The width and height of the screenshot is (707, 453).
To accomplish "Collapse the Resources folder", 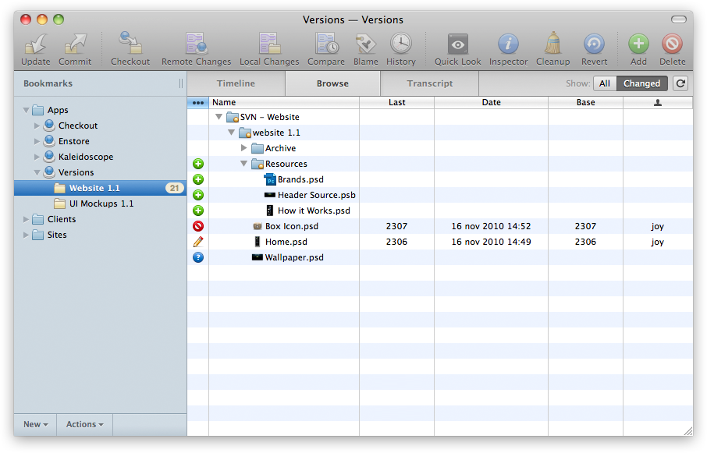I will point(244,164).
